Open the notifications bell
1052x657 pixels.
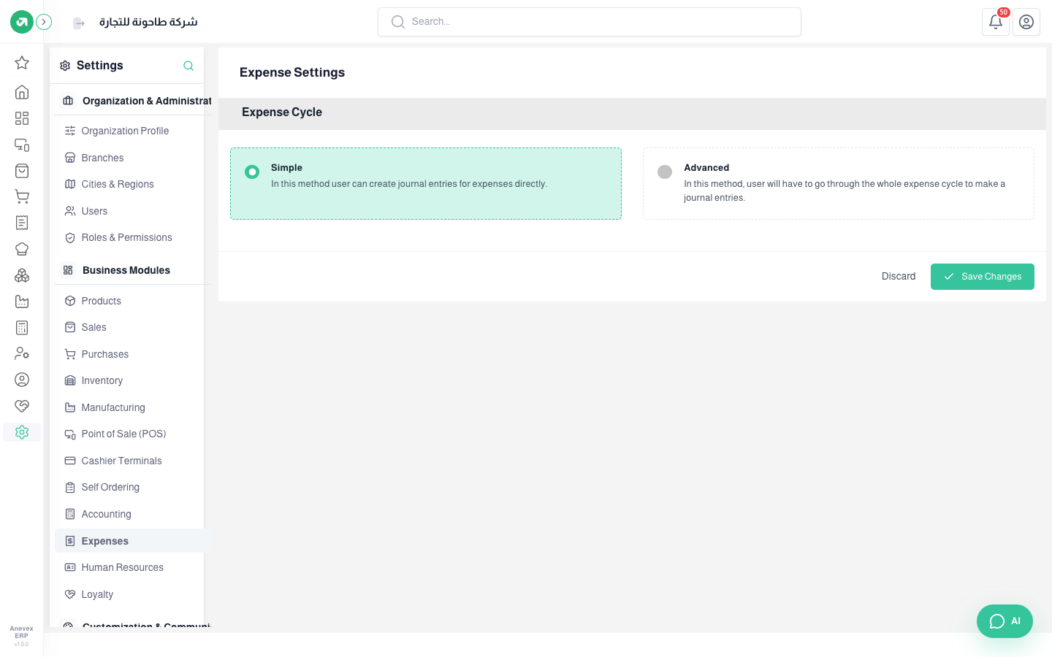[996, 22]
